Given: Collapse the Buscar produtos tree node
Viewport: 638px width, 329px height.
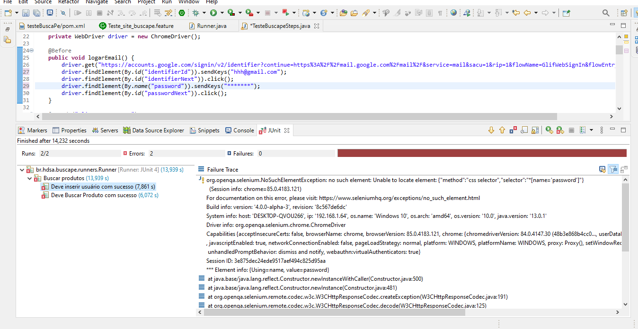Looking at the screenshot, I should point(29,178).
